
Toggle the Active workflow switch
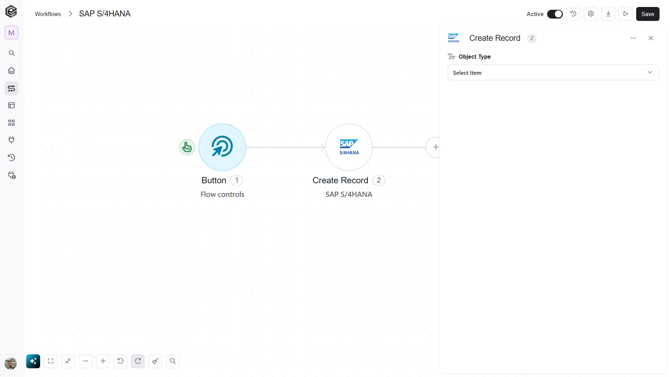555,14
